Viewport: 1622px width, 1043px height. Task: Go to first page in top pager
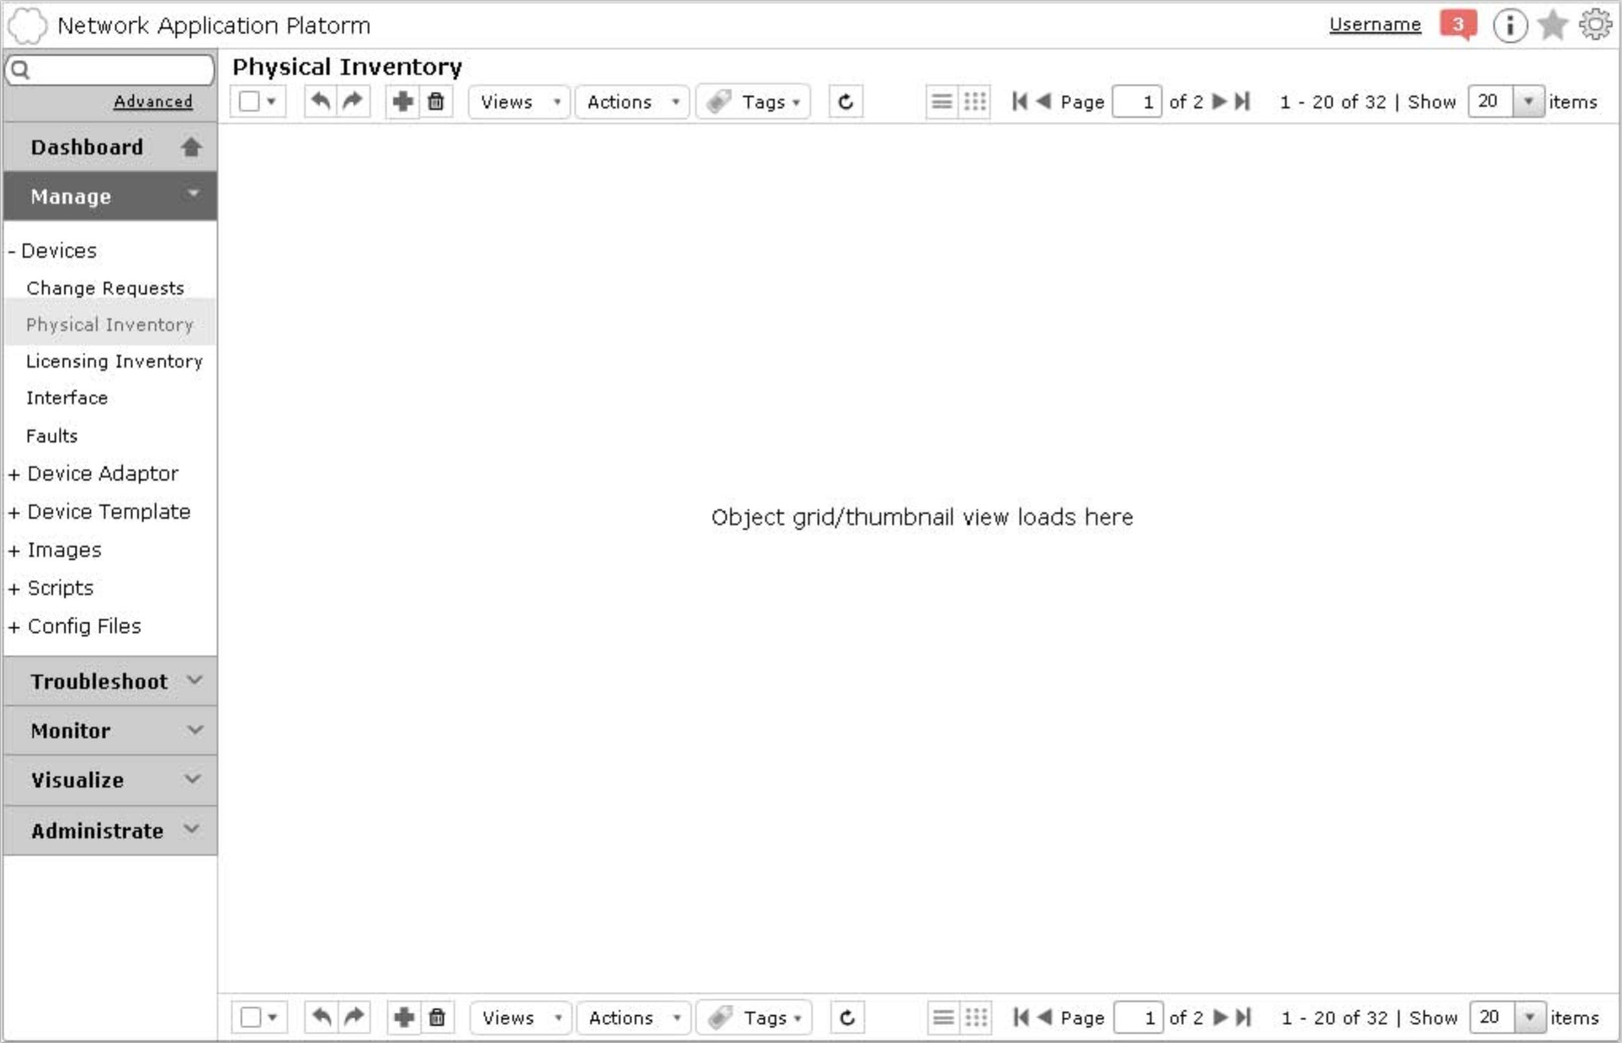(x=1019, y=102)
